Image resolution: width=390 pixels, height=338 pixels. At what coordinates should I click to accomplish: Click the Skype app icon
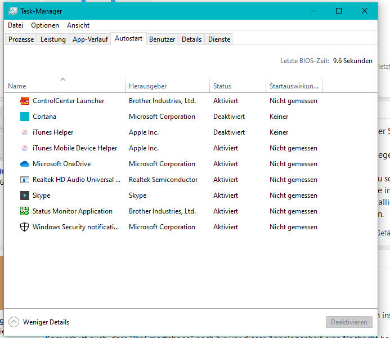click(24, 195)
